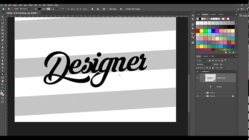Create new swatch in Swatches panel

pyautogui.click(x=229, y=53)
